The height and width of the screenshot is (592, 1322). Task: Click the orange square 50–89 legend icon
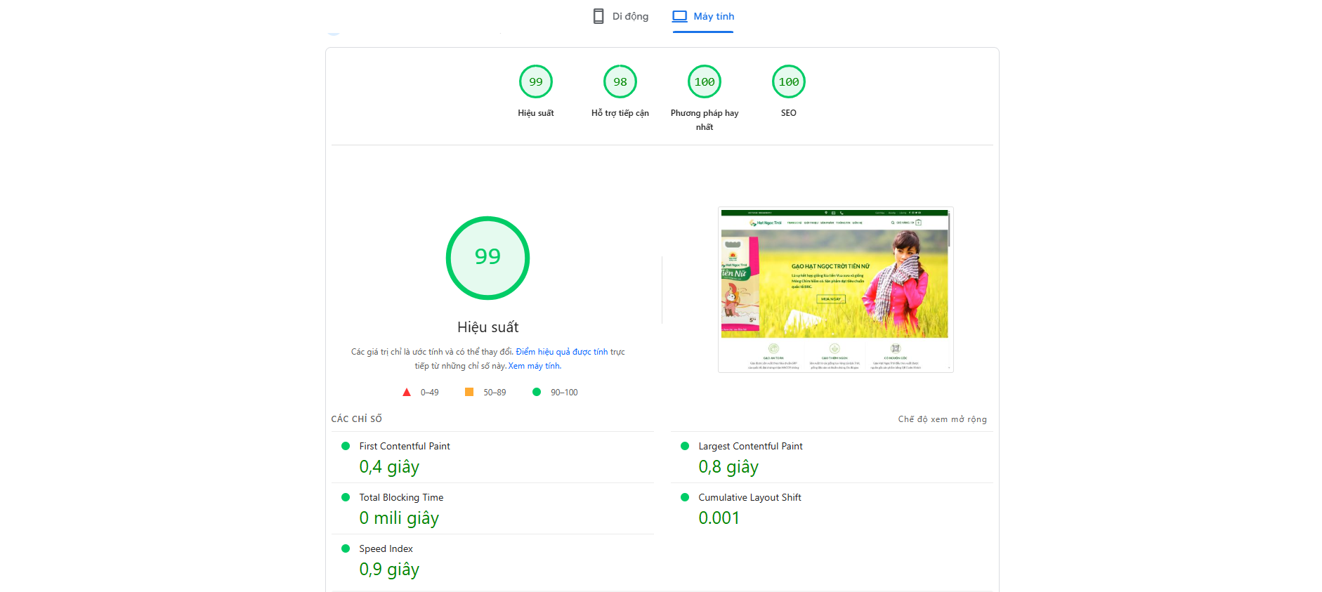(x=469, y=392)
